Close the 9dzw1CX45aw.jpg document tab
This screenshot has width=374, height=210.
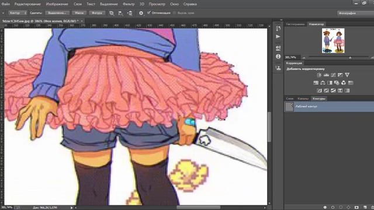click(82, 21)
